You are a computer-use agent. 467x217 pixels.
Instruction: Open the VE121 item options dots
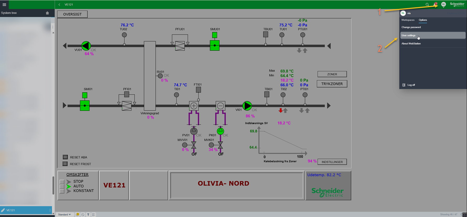click(x=50, y=210)
